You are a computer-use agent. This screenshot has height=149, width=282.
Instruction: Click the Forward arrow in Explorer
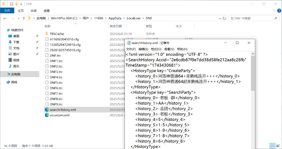pyautogui.click(x=13, y=18)
